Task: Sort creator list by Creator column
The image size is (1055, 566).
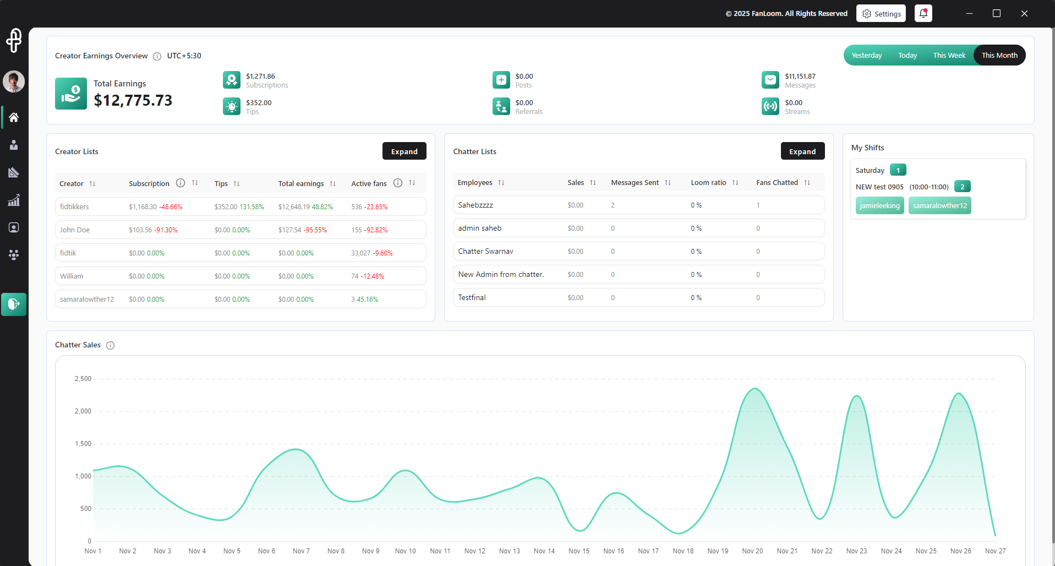Action: click(x=92, y=183)
